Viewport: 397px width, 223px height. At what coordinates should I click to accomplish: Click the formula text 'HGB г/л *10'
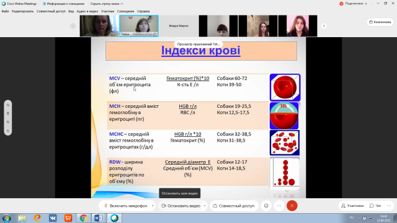coord(187,134)
